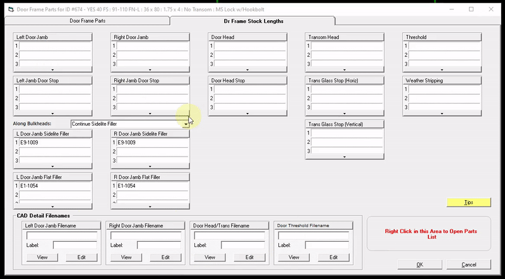Viewport: 505px width, 279px height.
Task: Expand the Left Jamb Door Stop list arrow
Action: 52,114
